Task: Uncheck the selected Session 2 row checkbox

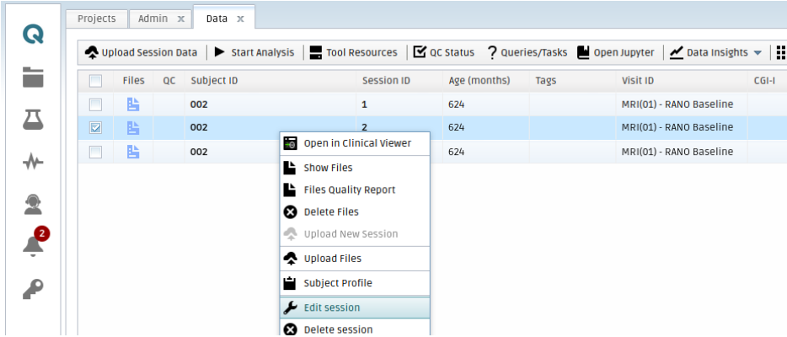Action: [96, 128]
